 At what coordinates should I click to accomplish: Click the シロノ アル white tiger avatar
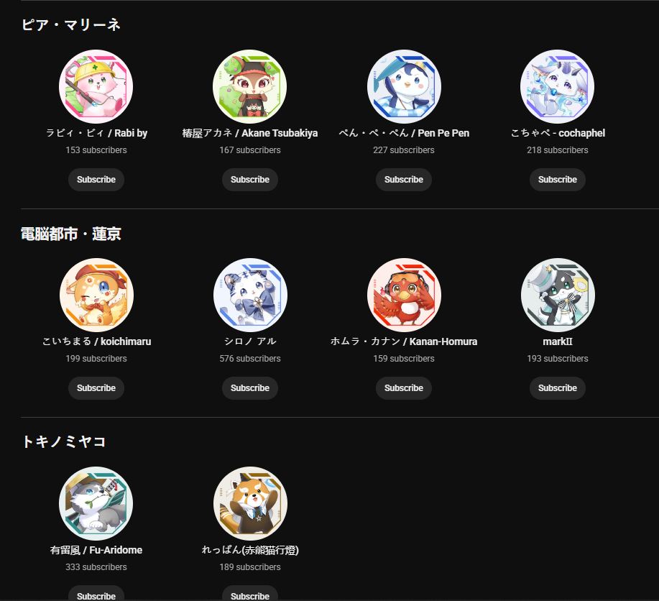tap(250, 295)
